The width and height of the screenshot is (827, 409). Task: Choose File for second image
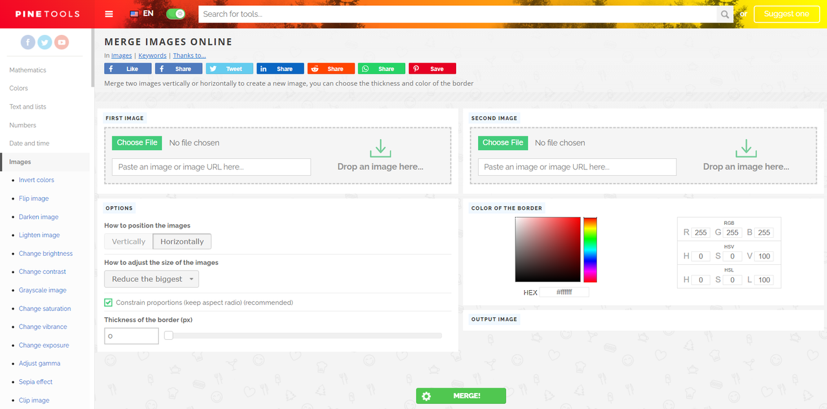[503, 143]
